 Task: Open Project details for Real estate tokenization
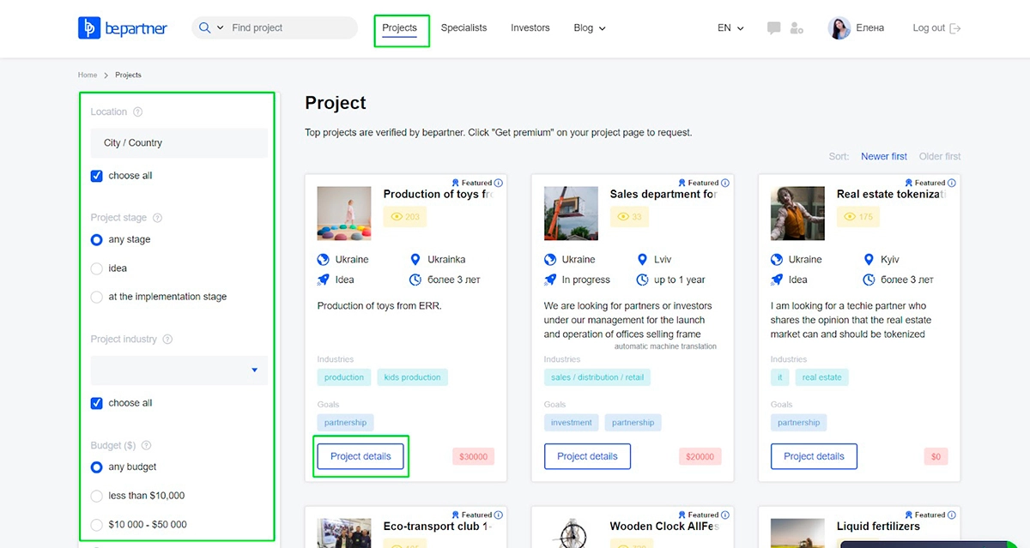point(814,456)
